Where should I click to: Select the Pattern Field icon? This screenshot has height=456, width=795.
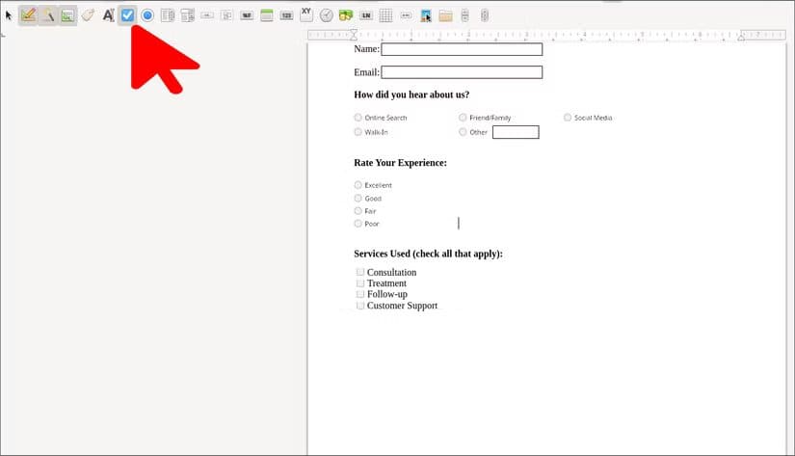point(366,15)
